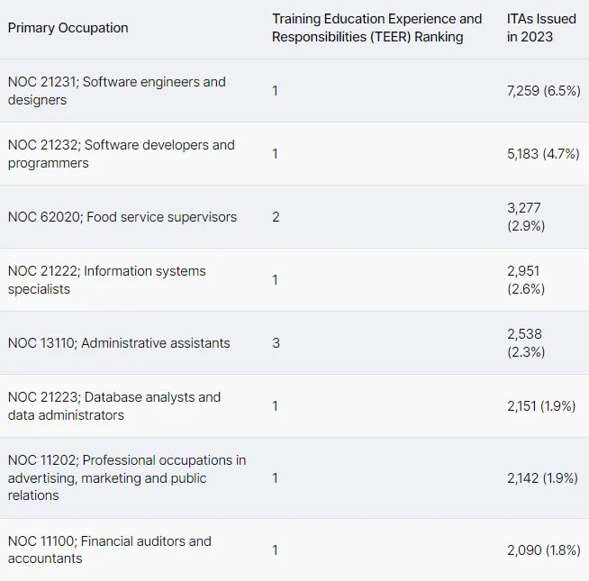This screenshot has width=589, height=581.
Task: Click the 3,277 (2.9%) ITAs value
Action: [x=526, y=217]
